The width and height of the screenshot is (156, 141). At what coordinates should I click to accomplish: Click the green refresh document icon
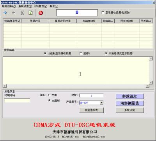click(x=30, y=13)
